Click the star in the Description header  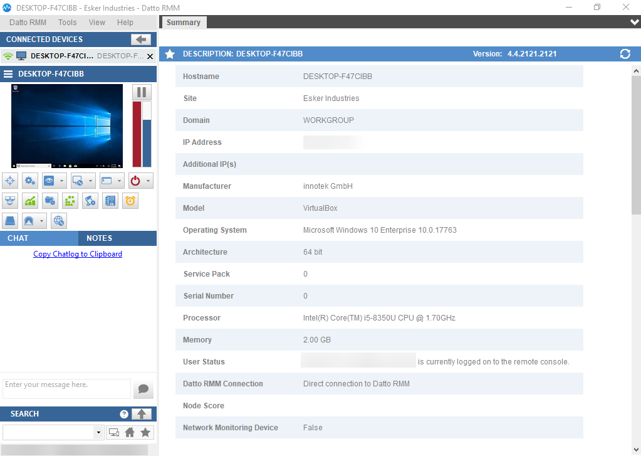click(x=170, y=54)
